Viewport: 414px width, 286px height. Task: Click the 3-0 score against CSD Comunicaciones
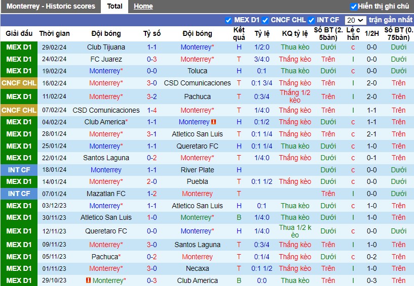click(152, 83)
